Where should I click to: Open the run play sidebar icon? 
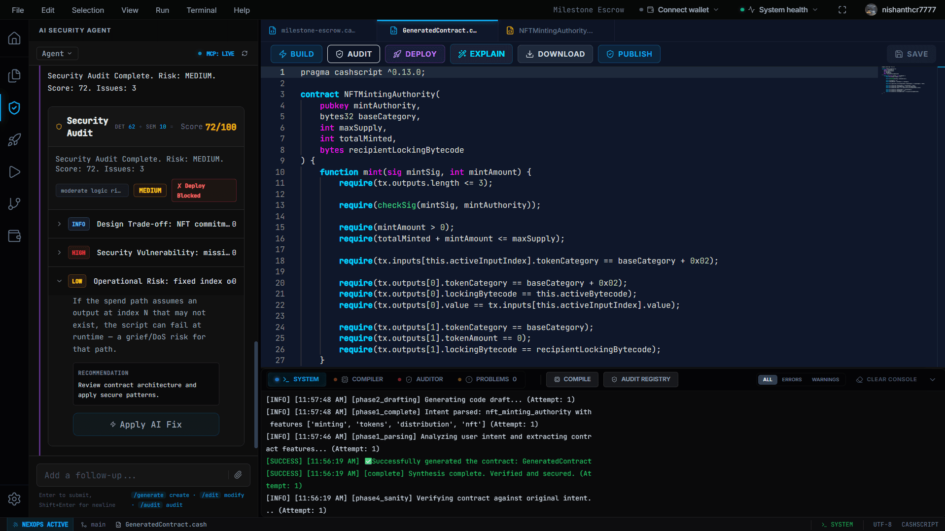click(x=14, y=172)
